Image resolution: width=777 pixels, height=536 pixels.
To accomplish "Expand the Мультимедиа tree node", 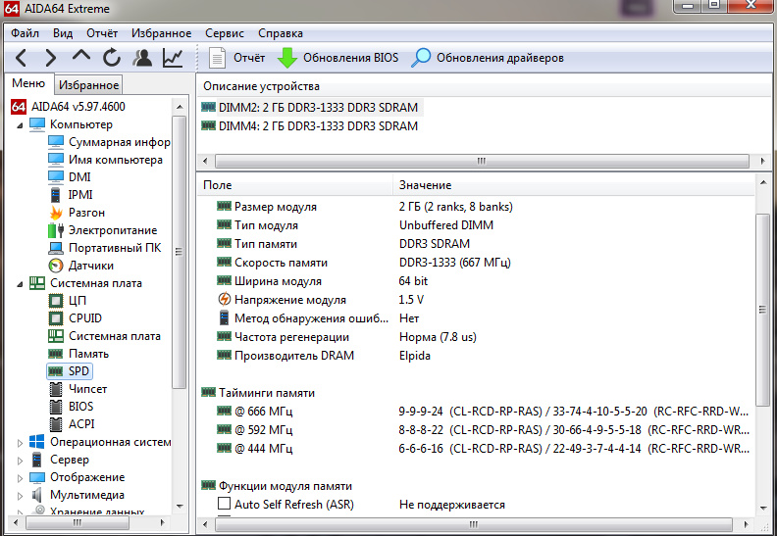I will click(20, 496).
